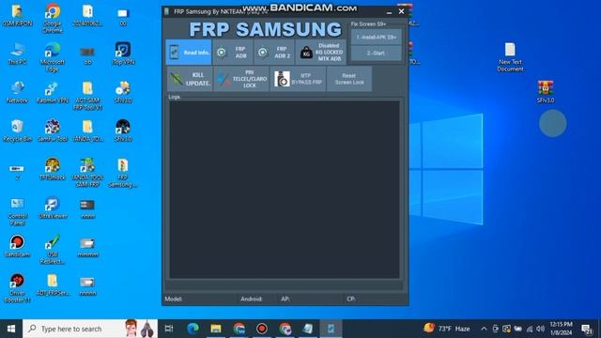This screenshot has height=338, width=601.
Task: Switch to Bandicam recorder in taskbar
Action: 262,329
